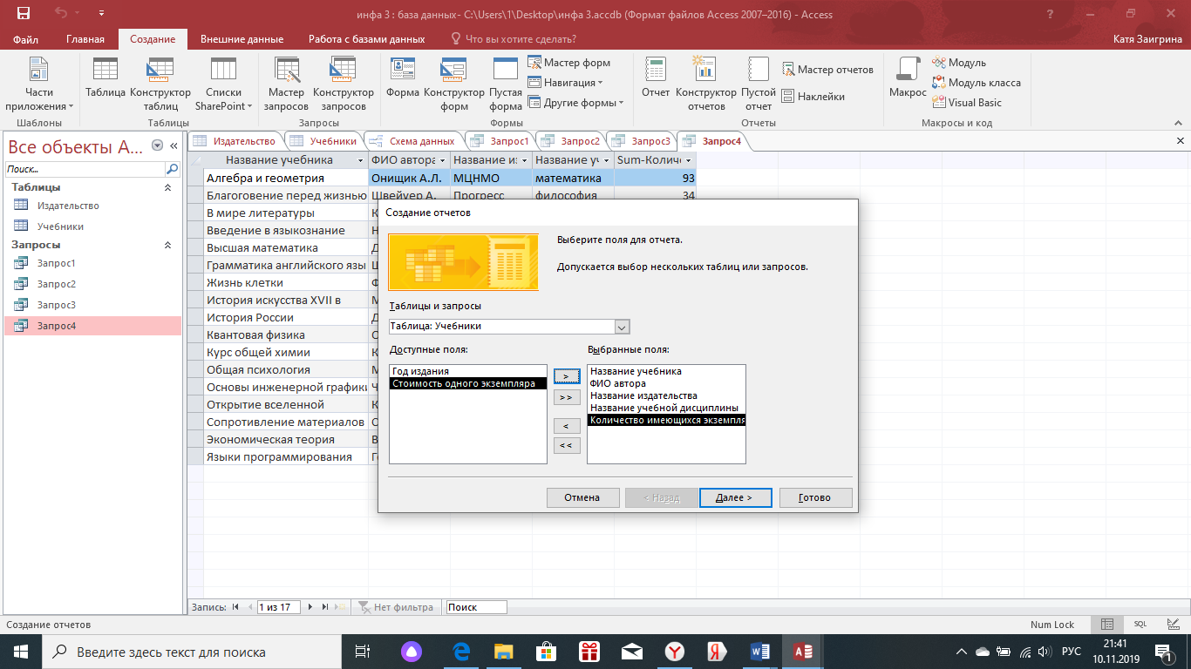Open Запрос3 in the navigation pane
This screenshot has width=1191, height=669.
point(56,305)
